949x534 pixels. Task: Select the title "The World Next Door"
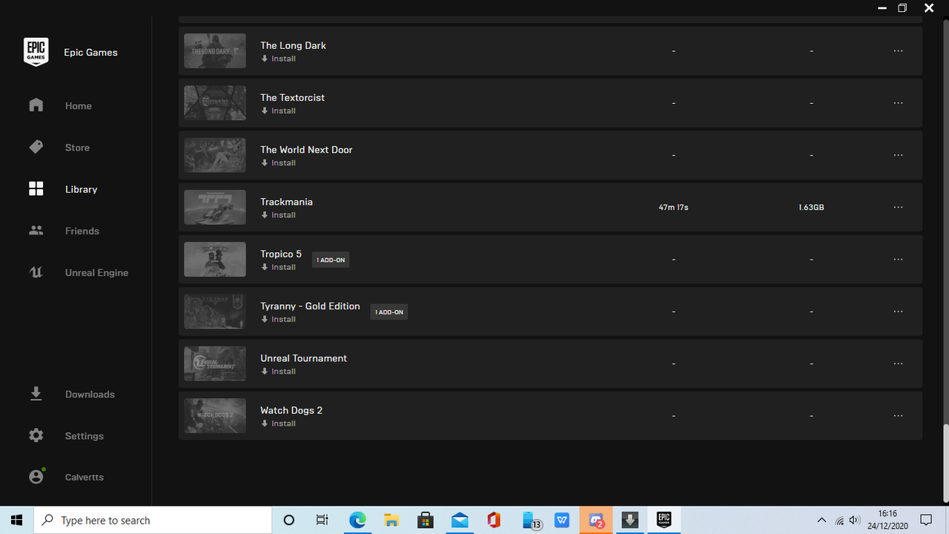coord(306,150)
